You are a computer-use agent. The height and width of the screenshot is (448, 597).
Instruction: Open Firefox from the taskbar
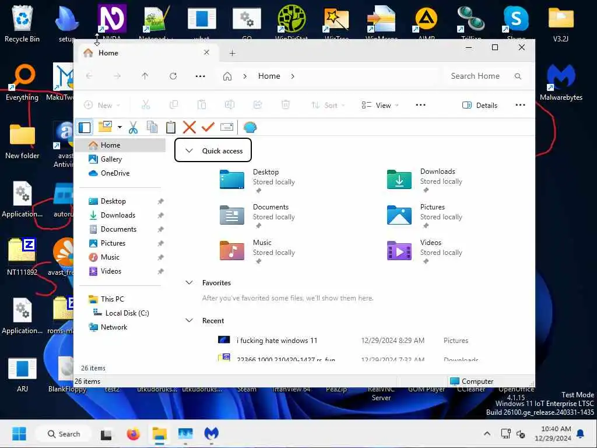[x=134, y=433]
